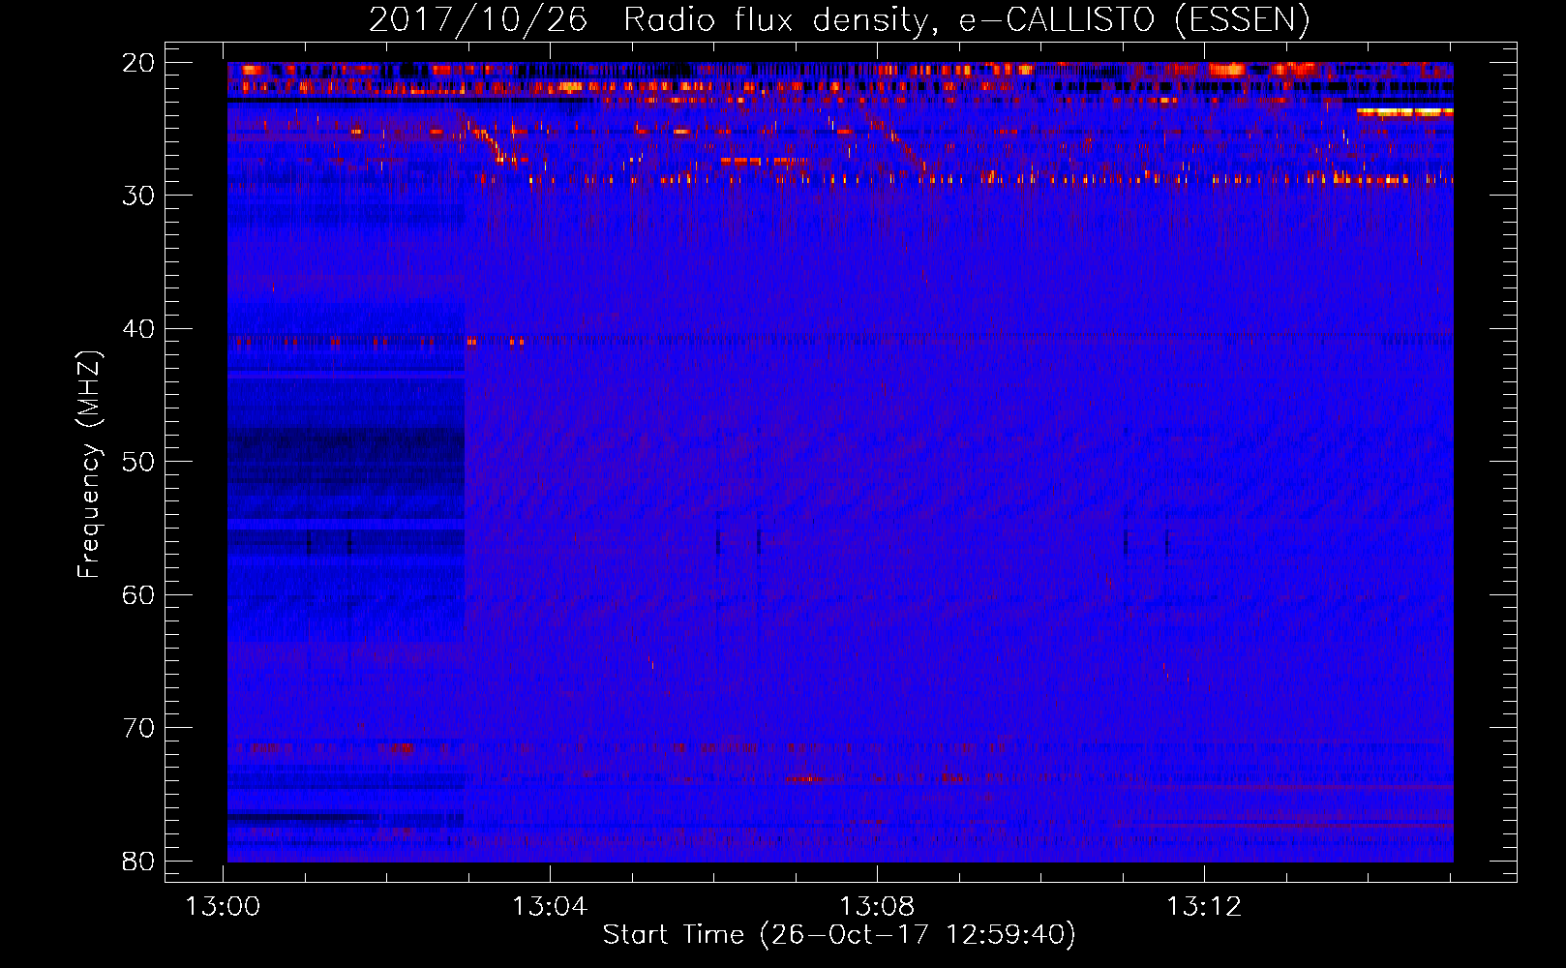Click inside the spectrogram plot area

click(840, 462)
